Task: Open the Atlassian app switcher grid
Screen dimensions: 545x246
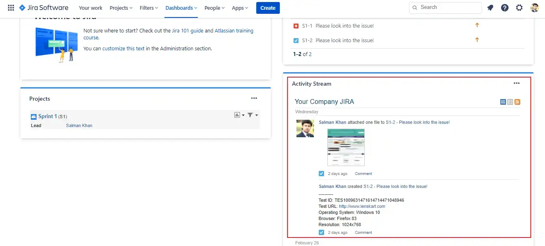Action: click(x=10, y=7)
